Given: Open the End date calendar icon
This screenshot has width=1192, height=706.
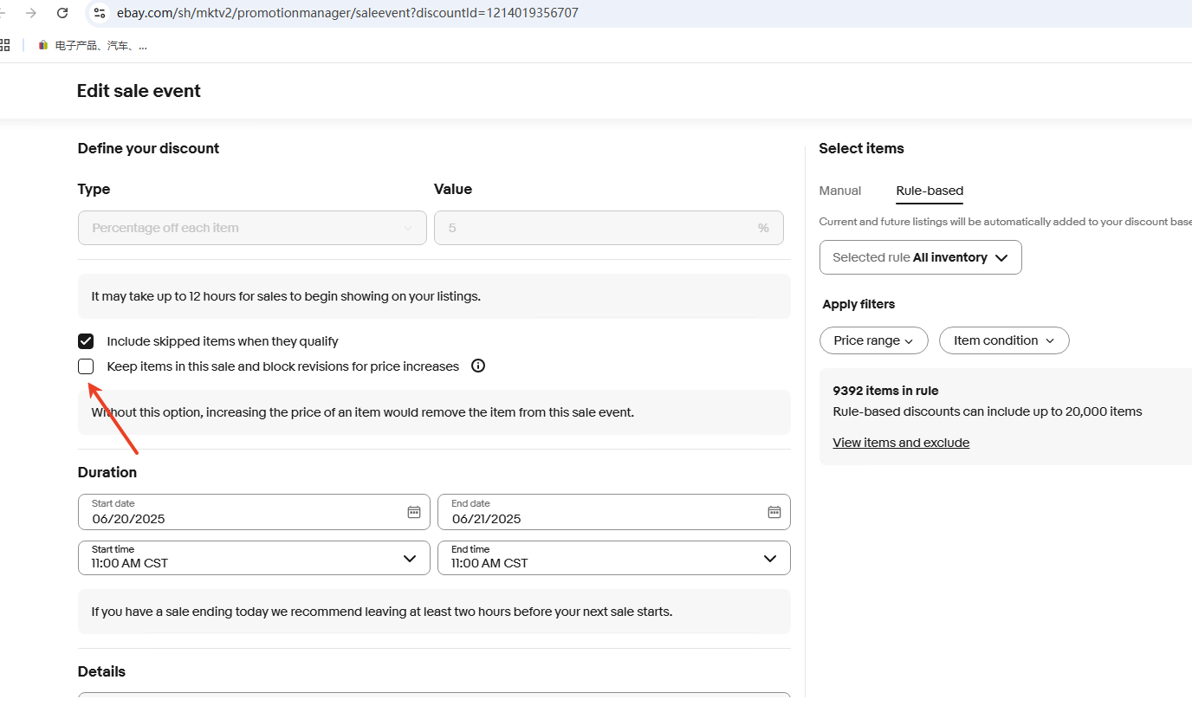Looking at the screenshot, I should tap(774, 512).
